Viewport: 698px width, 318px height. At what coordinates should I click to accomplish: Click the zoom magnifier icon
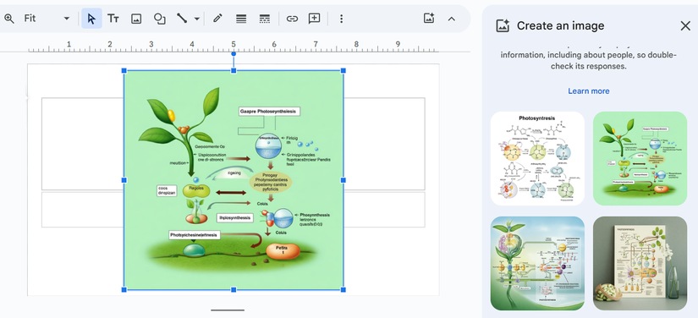point(9,19)
